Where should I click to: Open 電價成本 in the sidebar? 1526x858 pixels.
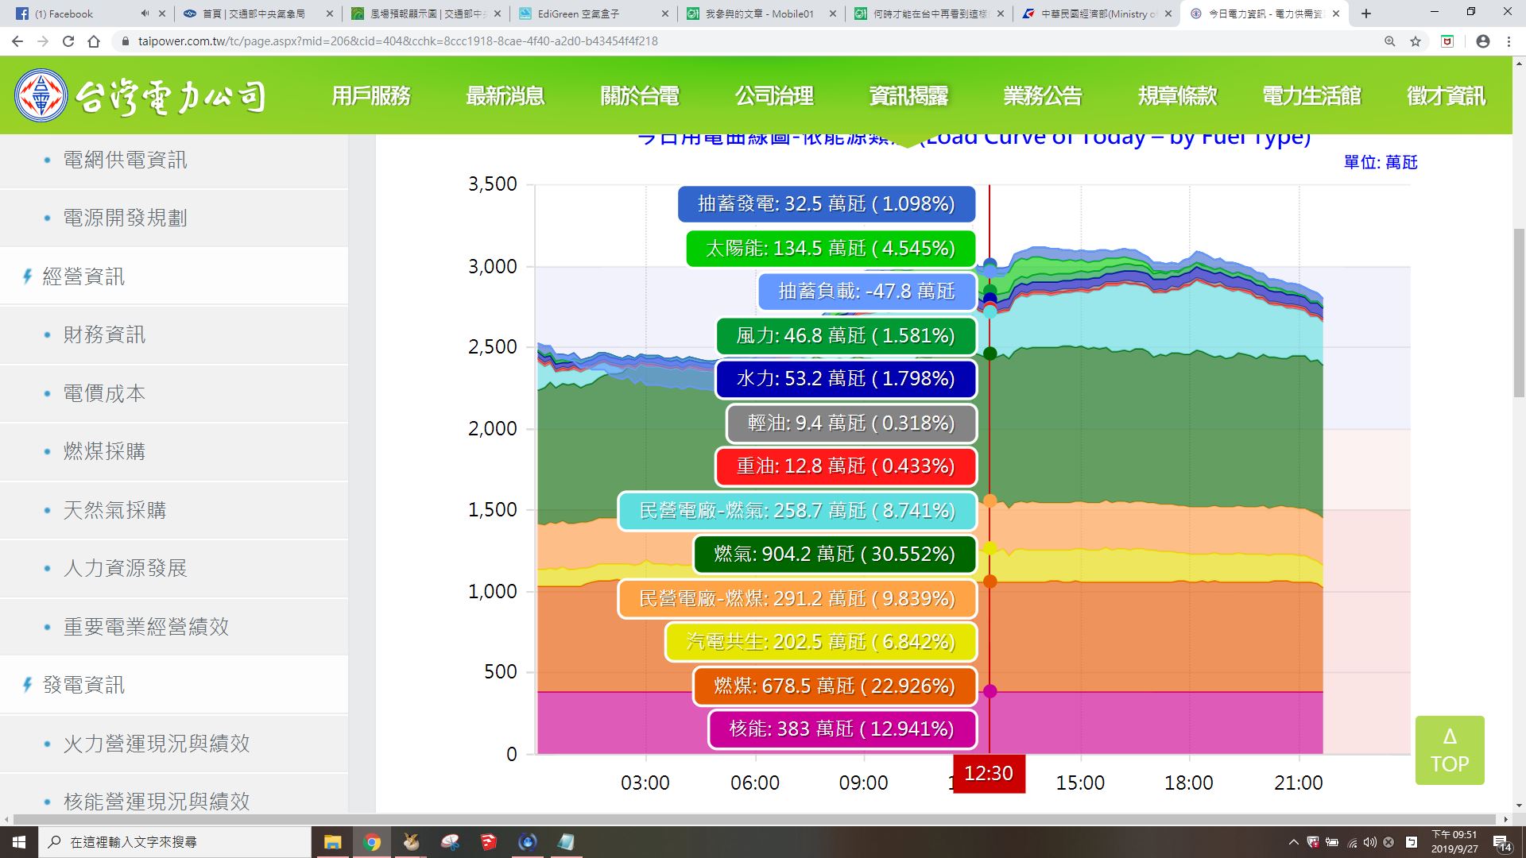click(x=173, y=393)
